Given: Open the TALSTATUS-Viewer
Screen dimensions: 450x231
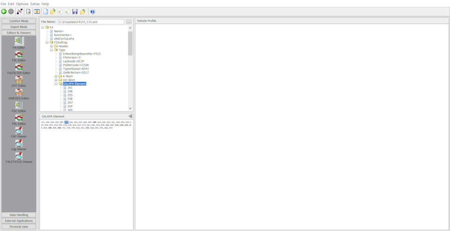Looking at the screenshot, I should (19, 157).
